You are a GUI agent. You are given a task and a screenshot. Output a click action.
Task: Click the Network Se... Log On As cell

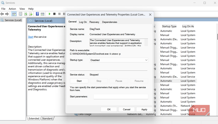pos(188,106)
